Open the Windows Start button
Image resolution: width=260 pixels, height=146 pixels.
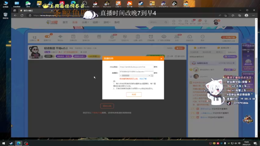click(x=4, y=143)
